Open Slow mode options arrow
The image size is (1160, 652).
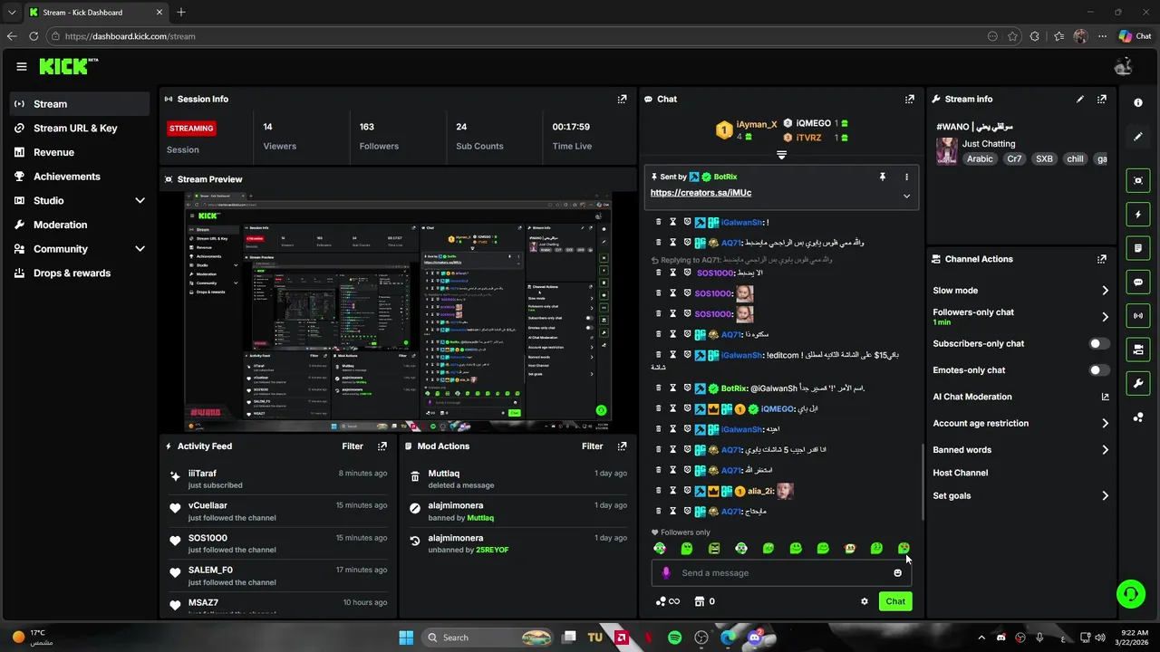tap(1105, 291)
